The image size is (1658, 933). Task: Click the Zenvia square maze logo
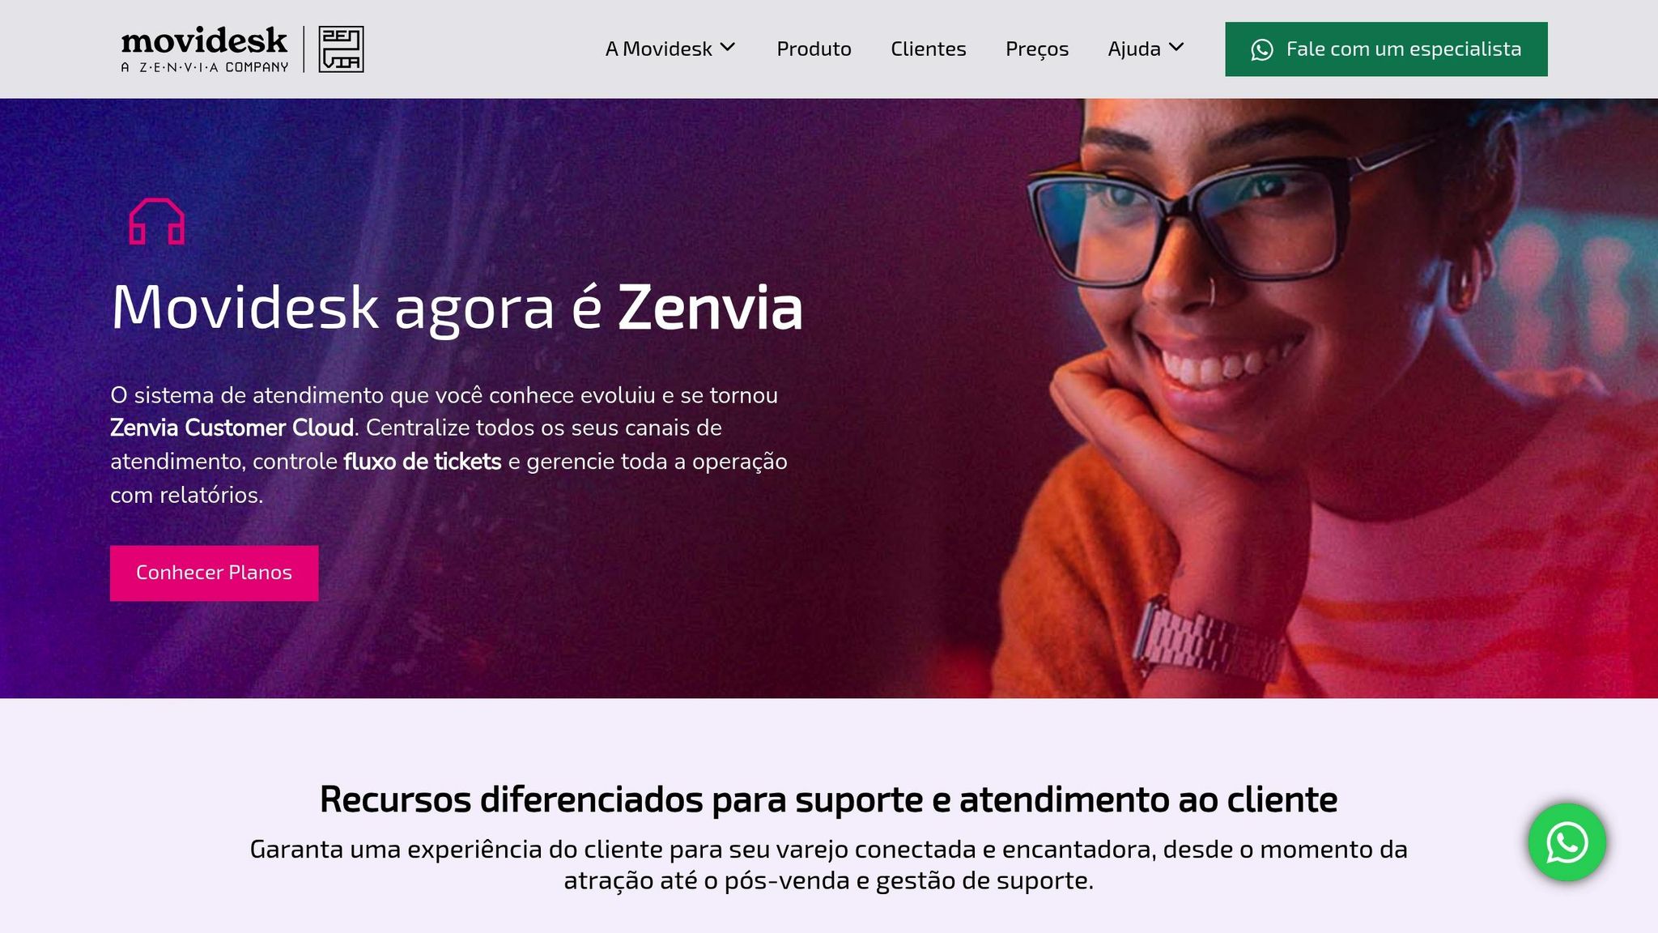pos(341,49)
